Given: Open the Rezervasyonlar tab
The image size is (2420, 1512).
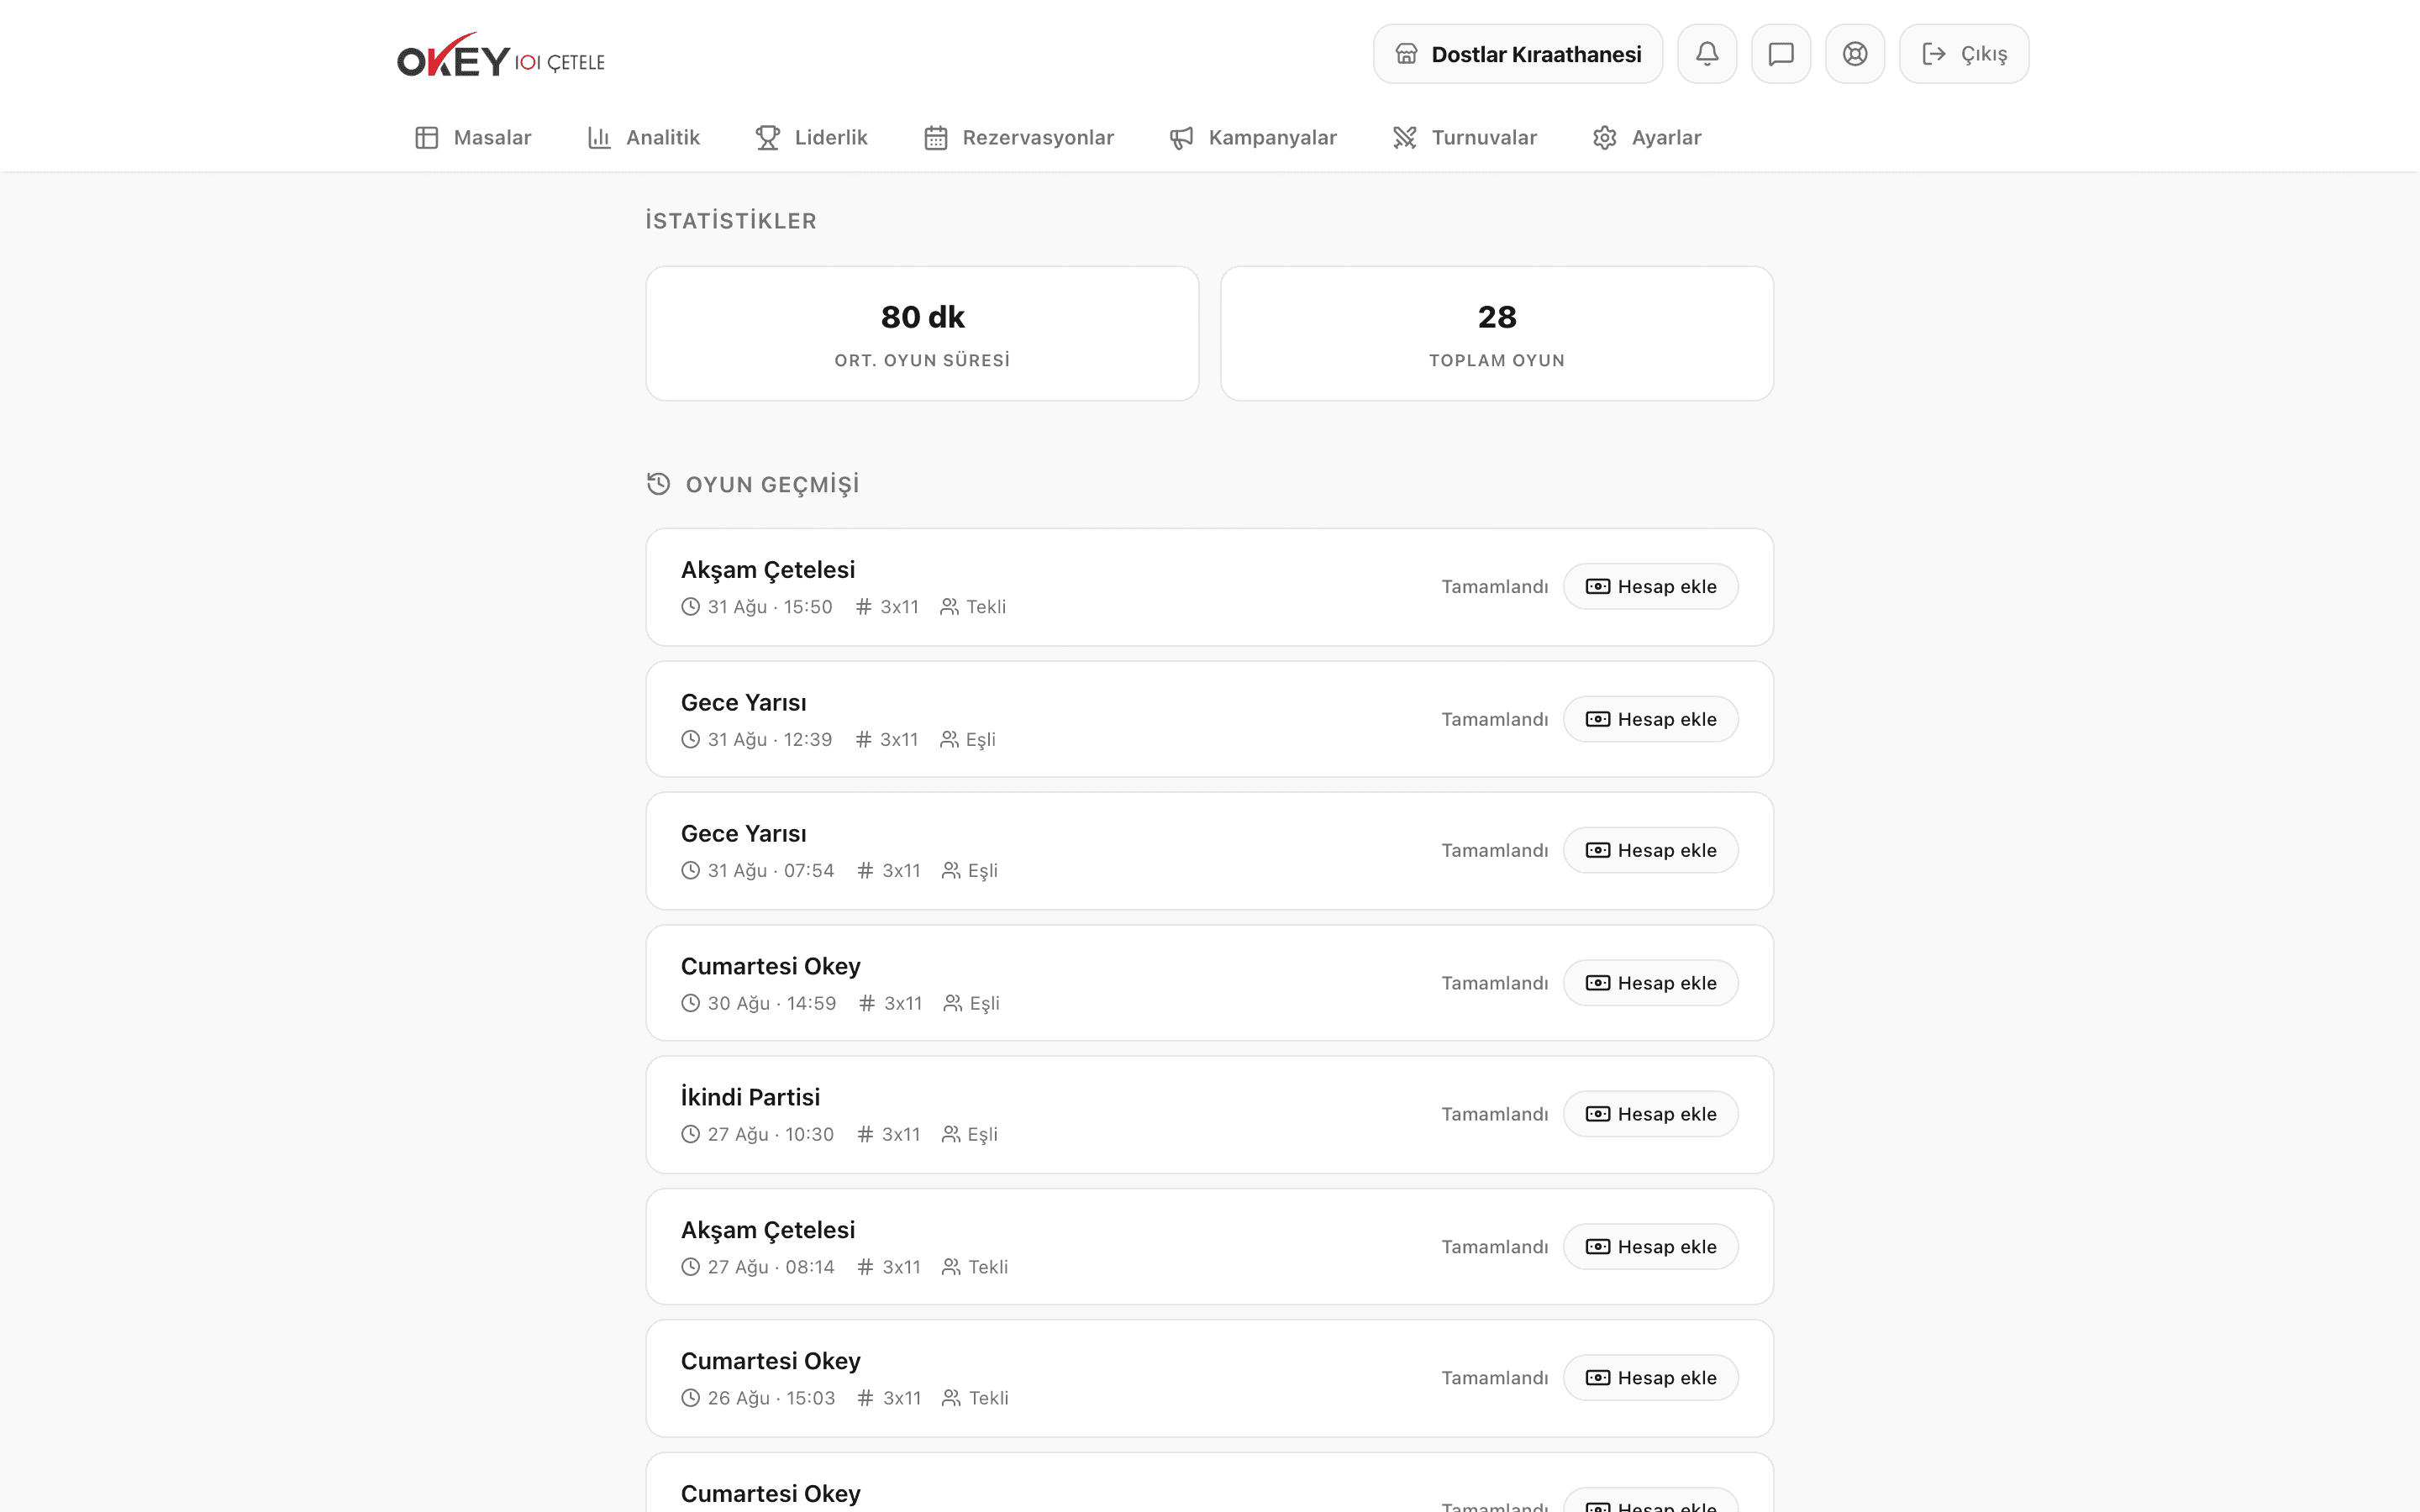Looking at the screenshot, I should point(1018,138).
